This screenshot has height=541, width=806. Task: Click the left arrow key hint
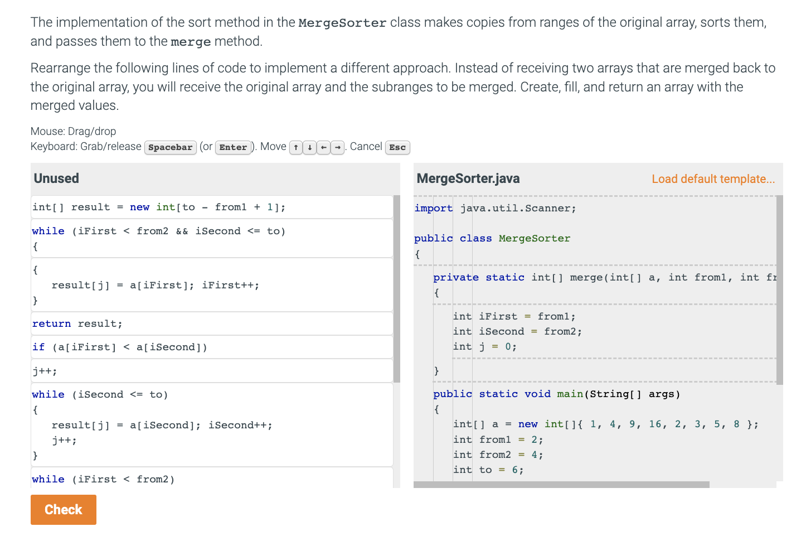click(x=324, y=147)
